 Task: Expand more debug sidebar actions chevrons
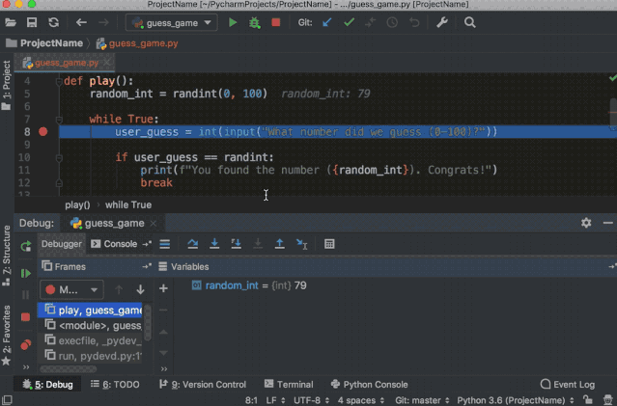tap(26, 367)
